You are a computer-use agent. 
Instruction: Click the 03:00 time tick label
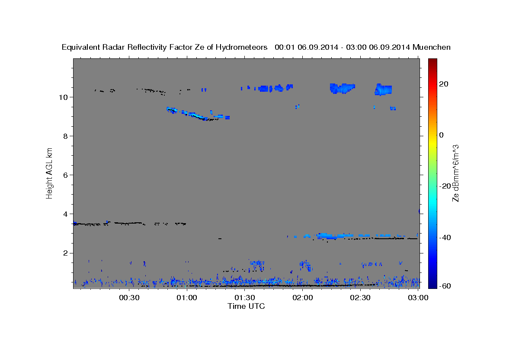pos(419,298)
